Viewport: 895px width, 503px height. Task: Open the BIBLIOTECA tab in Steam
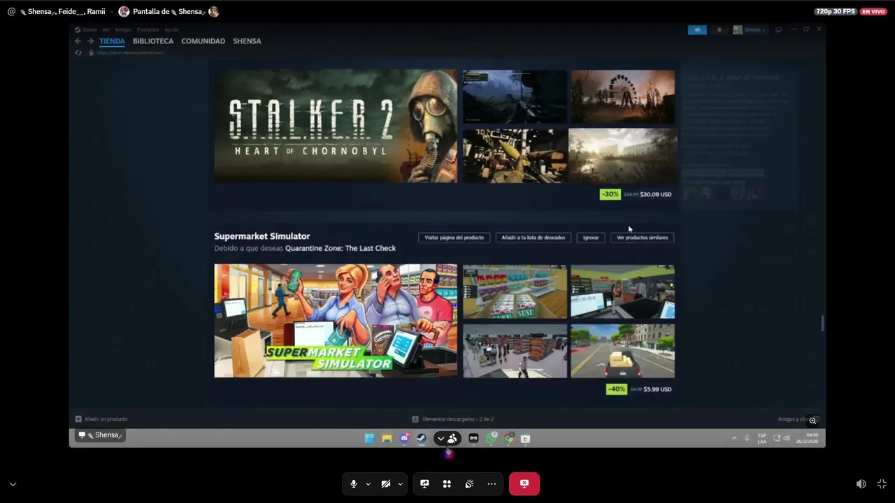(153, 41)
